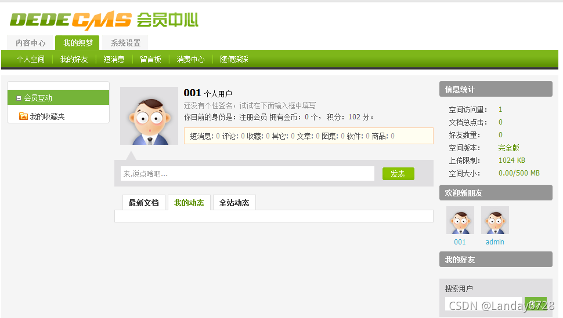Click the 信息统计 panel header
Screen dimensions: 563x318
pos(496,89)
